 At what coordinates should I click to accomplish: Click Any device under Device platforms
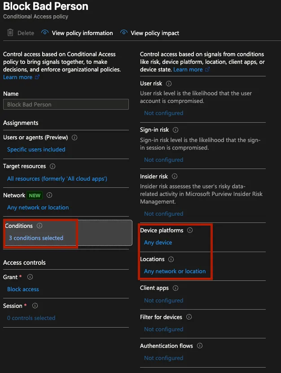coord(158,243)
